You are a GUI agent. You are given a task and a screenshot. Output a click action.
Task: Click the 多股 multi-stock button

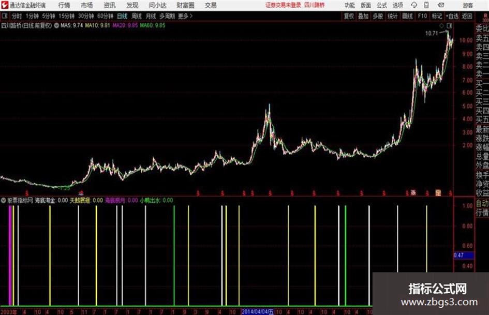378,16
